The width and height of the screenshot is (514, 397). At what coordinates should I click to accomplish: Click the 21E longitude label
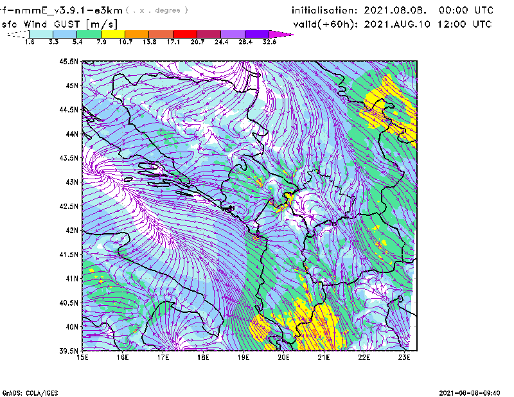[x=324, y=357]
